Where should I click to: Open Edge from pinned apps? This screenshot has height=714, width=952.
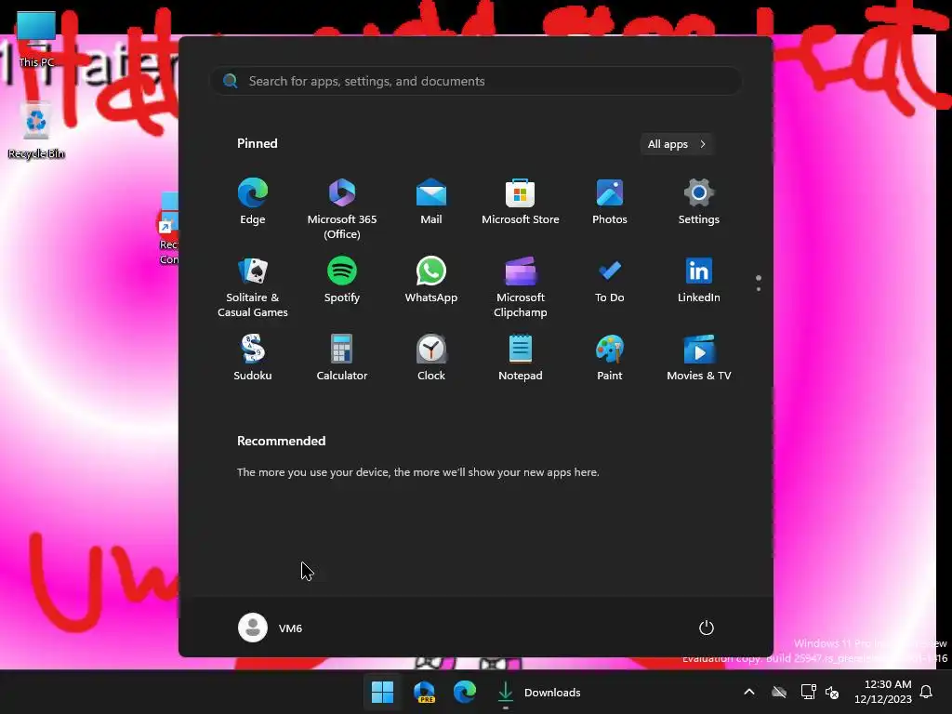[253, 202]
